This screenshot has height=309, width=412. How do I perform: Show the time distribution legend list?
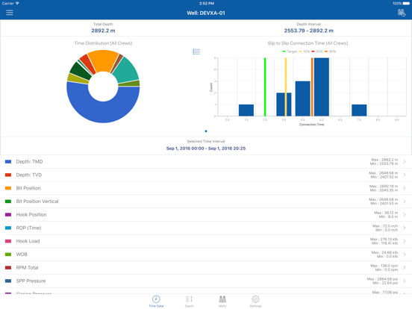click(196, 51)
